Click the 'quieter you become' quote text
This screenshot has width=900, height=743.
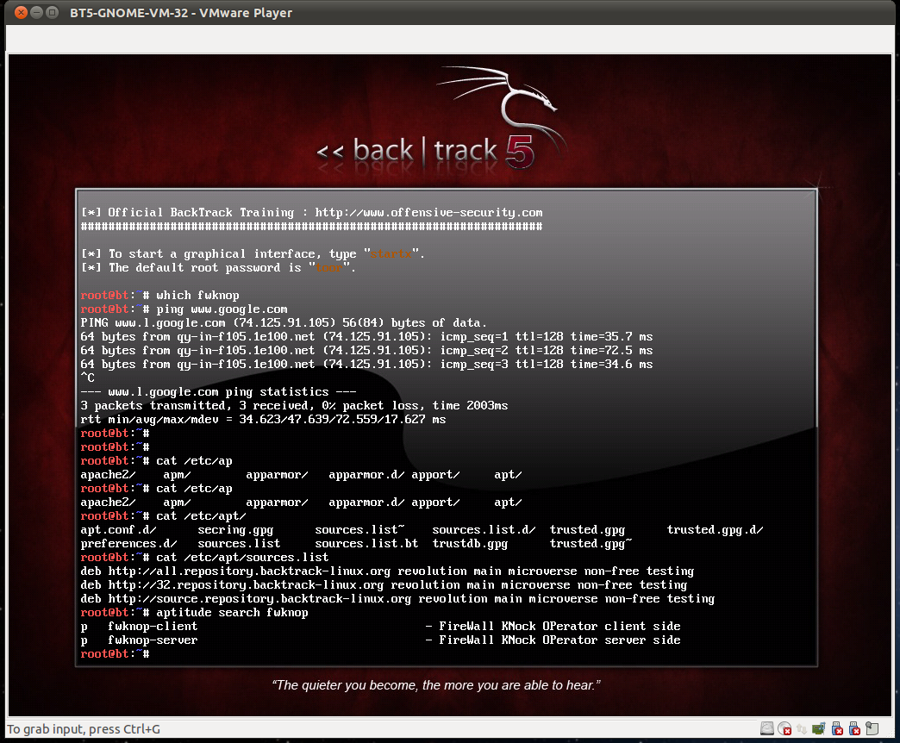pos(436,685)
